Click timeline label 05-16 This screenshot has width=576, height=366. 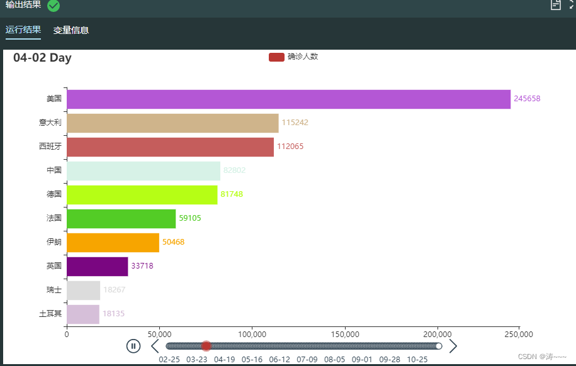coord(252,359)
